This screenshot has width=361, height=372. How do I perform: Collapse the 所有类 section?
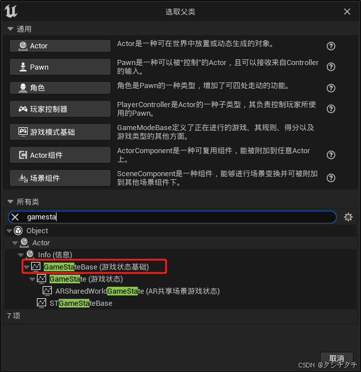(10, 202)
